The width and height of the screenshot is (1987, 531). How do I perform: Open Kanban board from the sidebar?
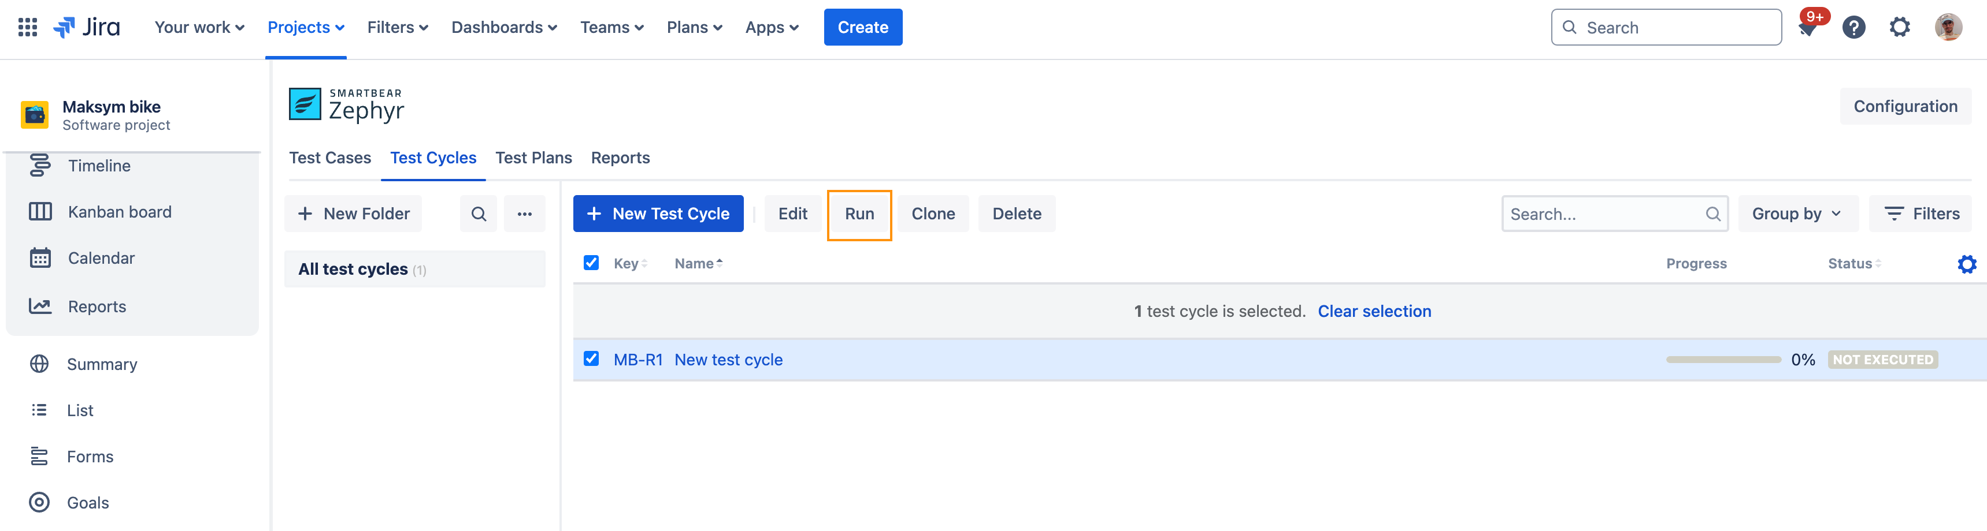pos(120,212)
